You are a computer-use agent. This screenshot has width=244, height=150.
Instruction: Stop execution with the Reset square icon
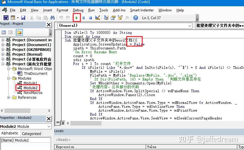click(x=90, y=18)
